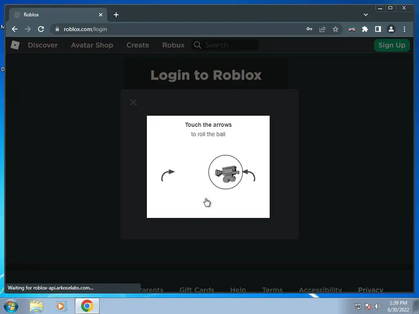Open the Extensions puzzle piece menu
Screen dimensions: 419x314
[365, 29]
